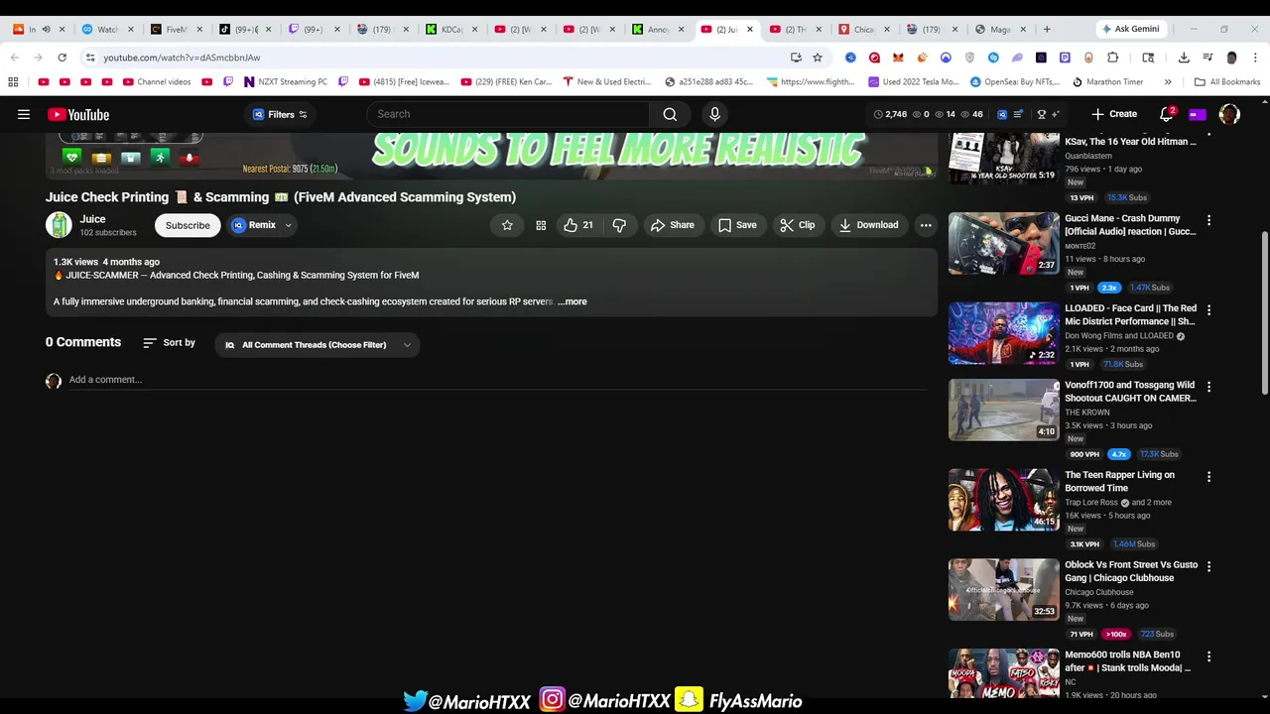Open options menu for Gucci Mane video
This screenshot has height=714, width=1270.
pyautogui.click(x=1208, y=220)
